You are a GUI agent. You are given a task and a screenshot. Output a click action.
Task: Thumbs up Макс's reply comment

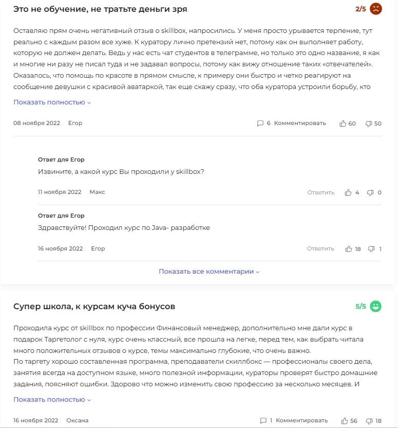tap(349, 192)
